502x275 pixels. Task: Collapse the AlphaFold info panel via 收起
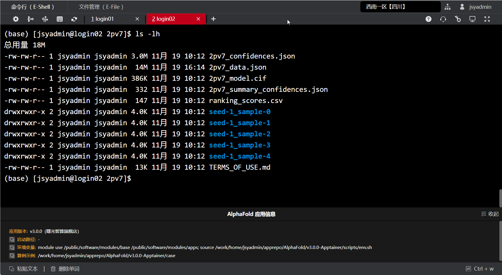click(490, 214)
